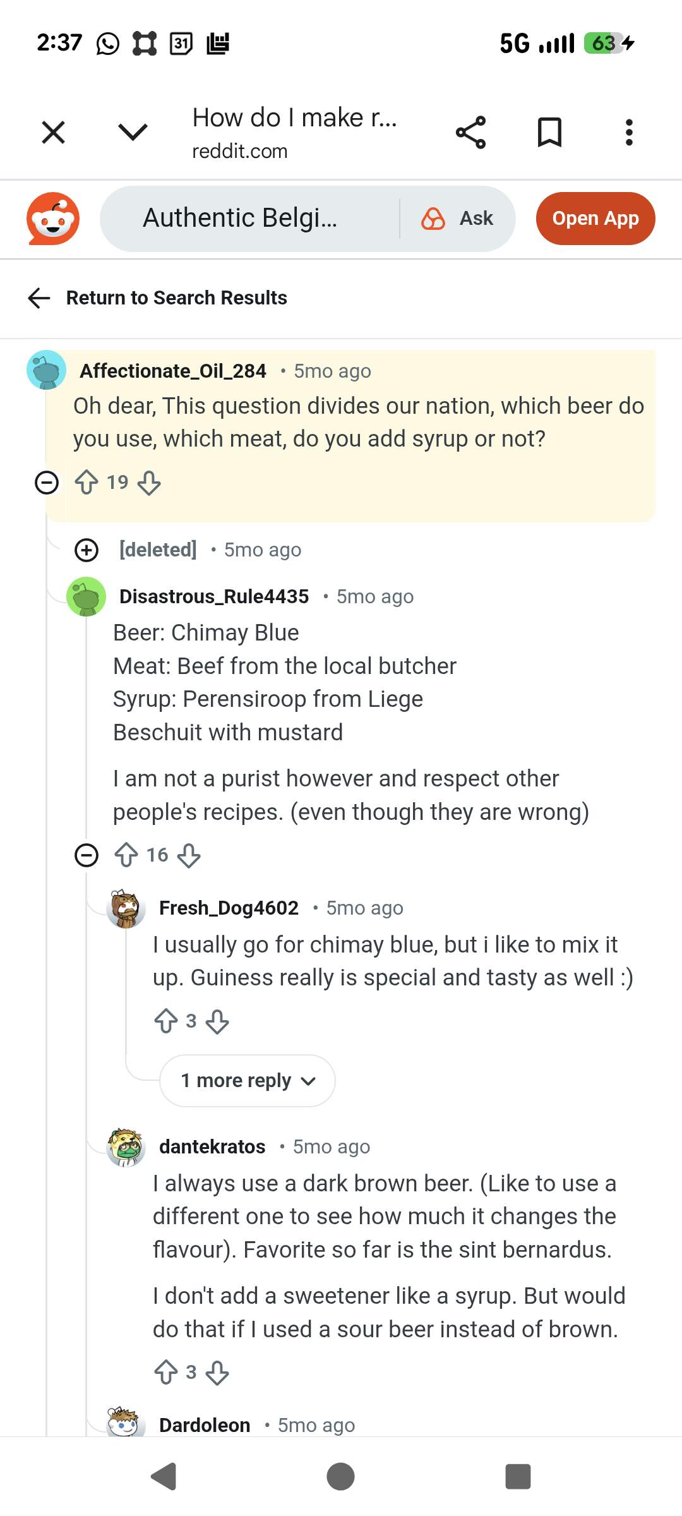
Task: Open the three-dot overflow menu
Action: tap(628, 133)
